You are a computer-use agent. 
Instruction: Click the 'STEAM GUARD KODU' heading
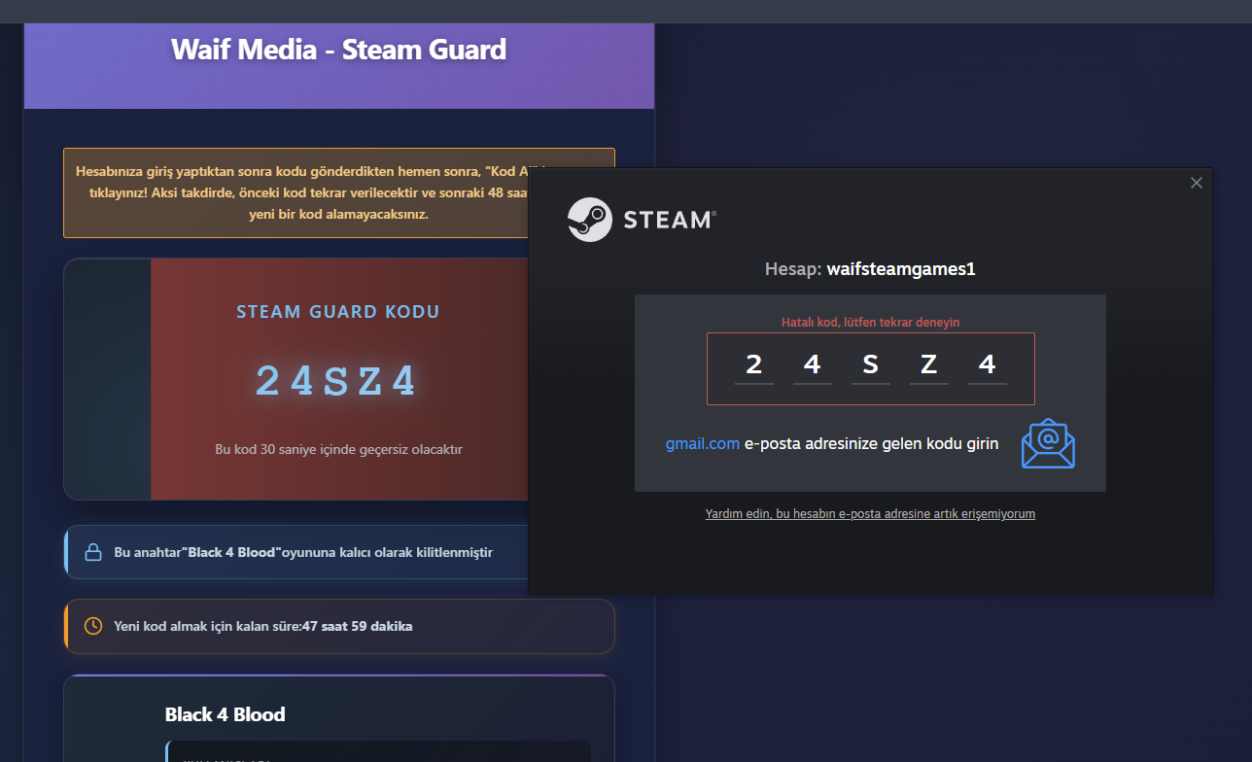[x=338, y=312]
